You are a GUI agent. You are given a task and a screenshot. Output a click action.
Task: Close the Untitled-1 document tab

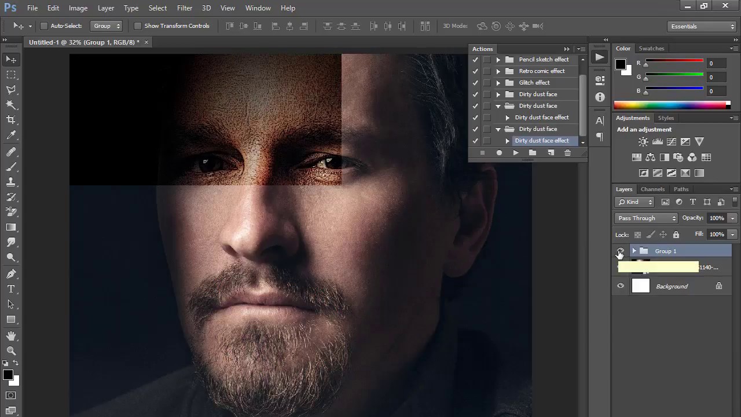(x=146, y=42)
